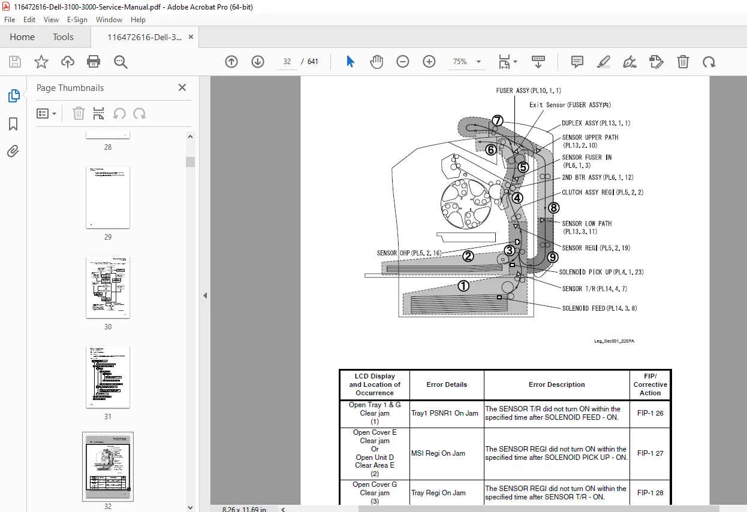The width and height of the screenshot is (747, 512).
Task: Open the Edit menu
Action: click(29, 20)
